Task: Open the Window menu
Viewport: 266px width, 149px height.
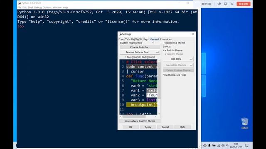Action: pos(57,7)
